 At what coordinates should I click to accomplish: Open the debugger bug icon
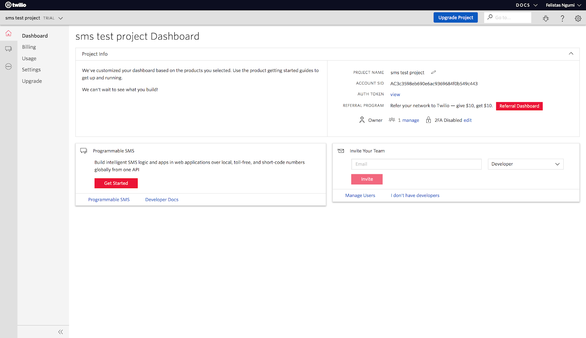tap(546, 18)
